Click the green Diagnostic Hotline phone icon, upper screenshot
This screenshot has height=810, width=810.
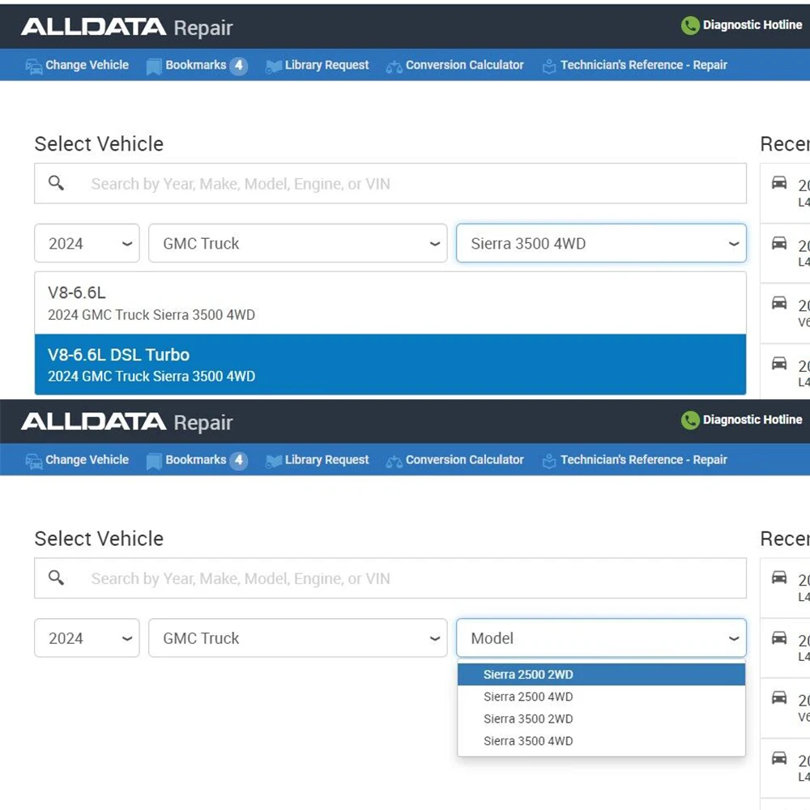(x=690, y=25)
